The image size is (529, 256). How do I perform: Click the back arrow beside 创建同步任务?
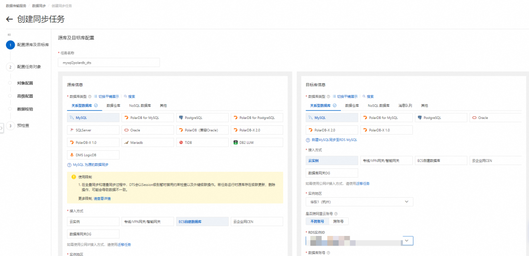tap(9, 19)
